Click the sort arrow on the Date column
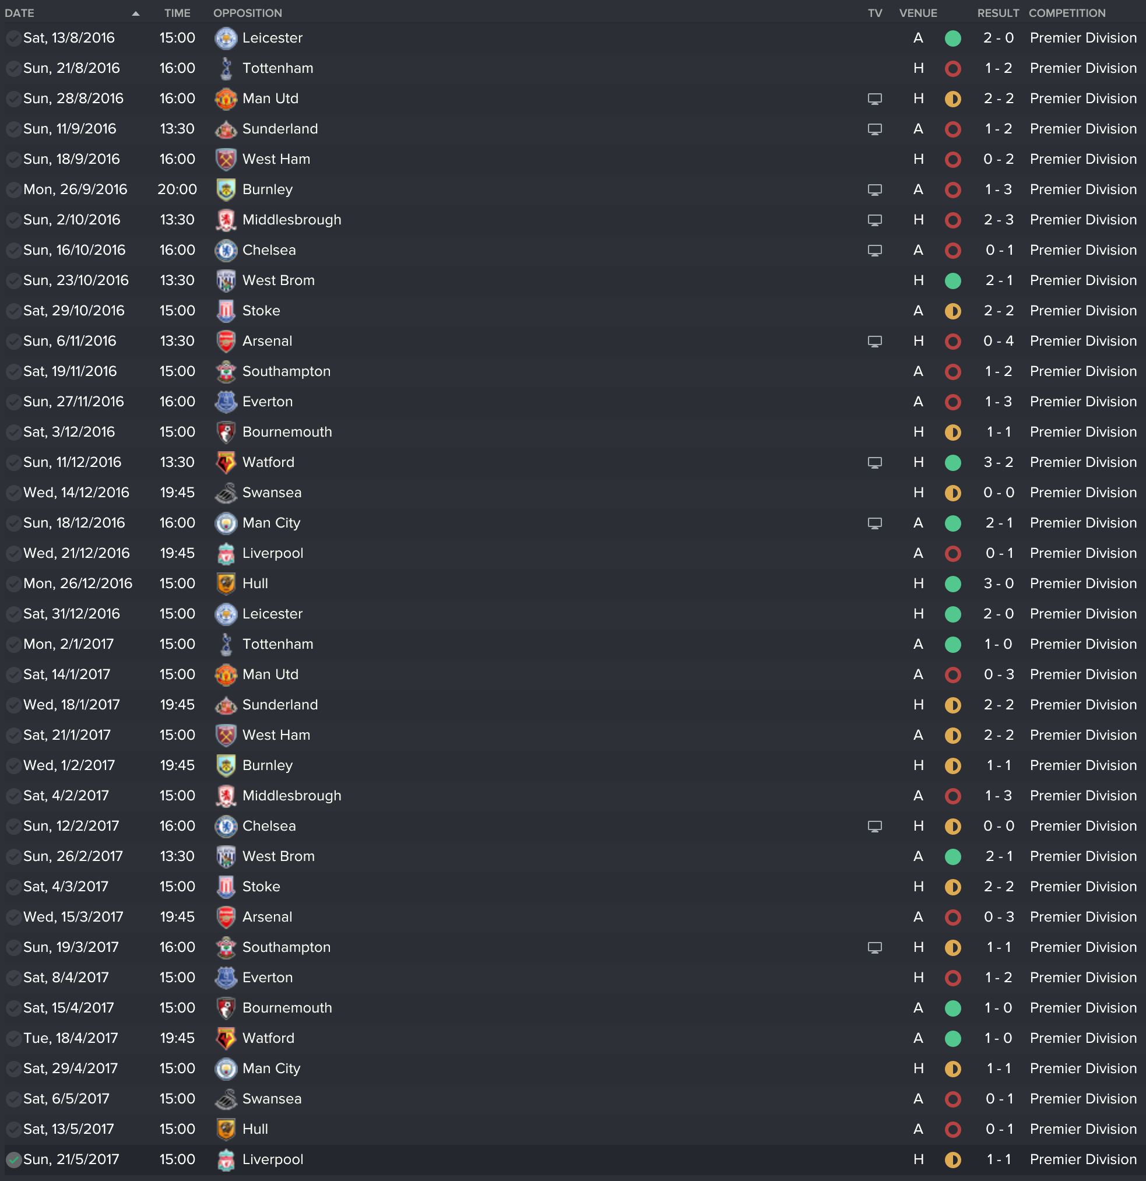 tap(136, 13)
